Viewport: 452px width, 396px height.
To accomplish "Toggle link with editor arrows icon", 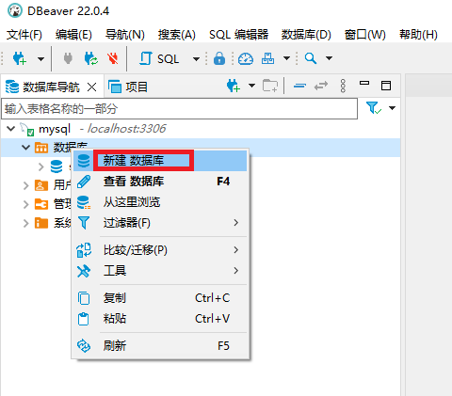I will click(321, 86).
